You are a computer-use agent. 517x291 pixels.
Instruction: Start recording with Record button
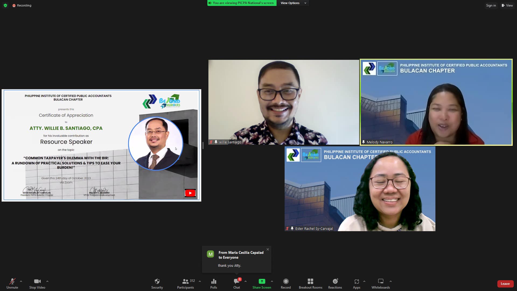tap(286, 283)
